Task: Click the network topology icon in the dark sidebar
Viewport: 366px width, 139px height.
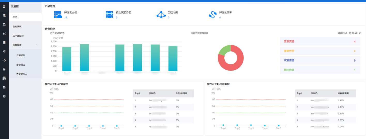Action: (4, 60)
